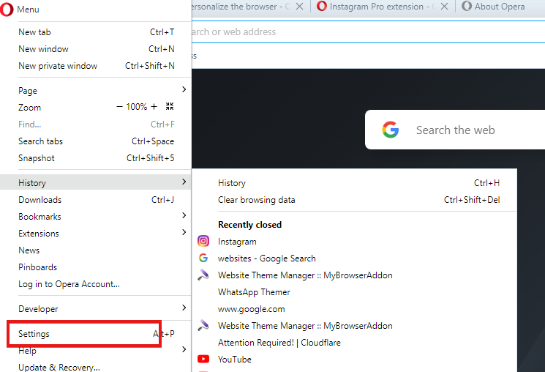
Task: Click Opera icon on Instagram Pro tab
Action: [x=322, y=7]
